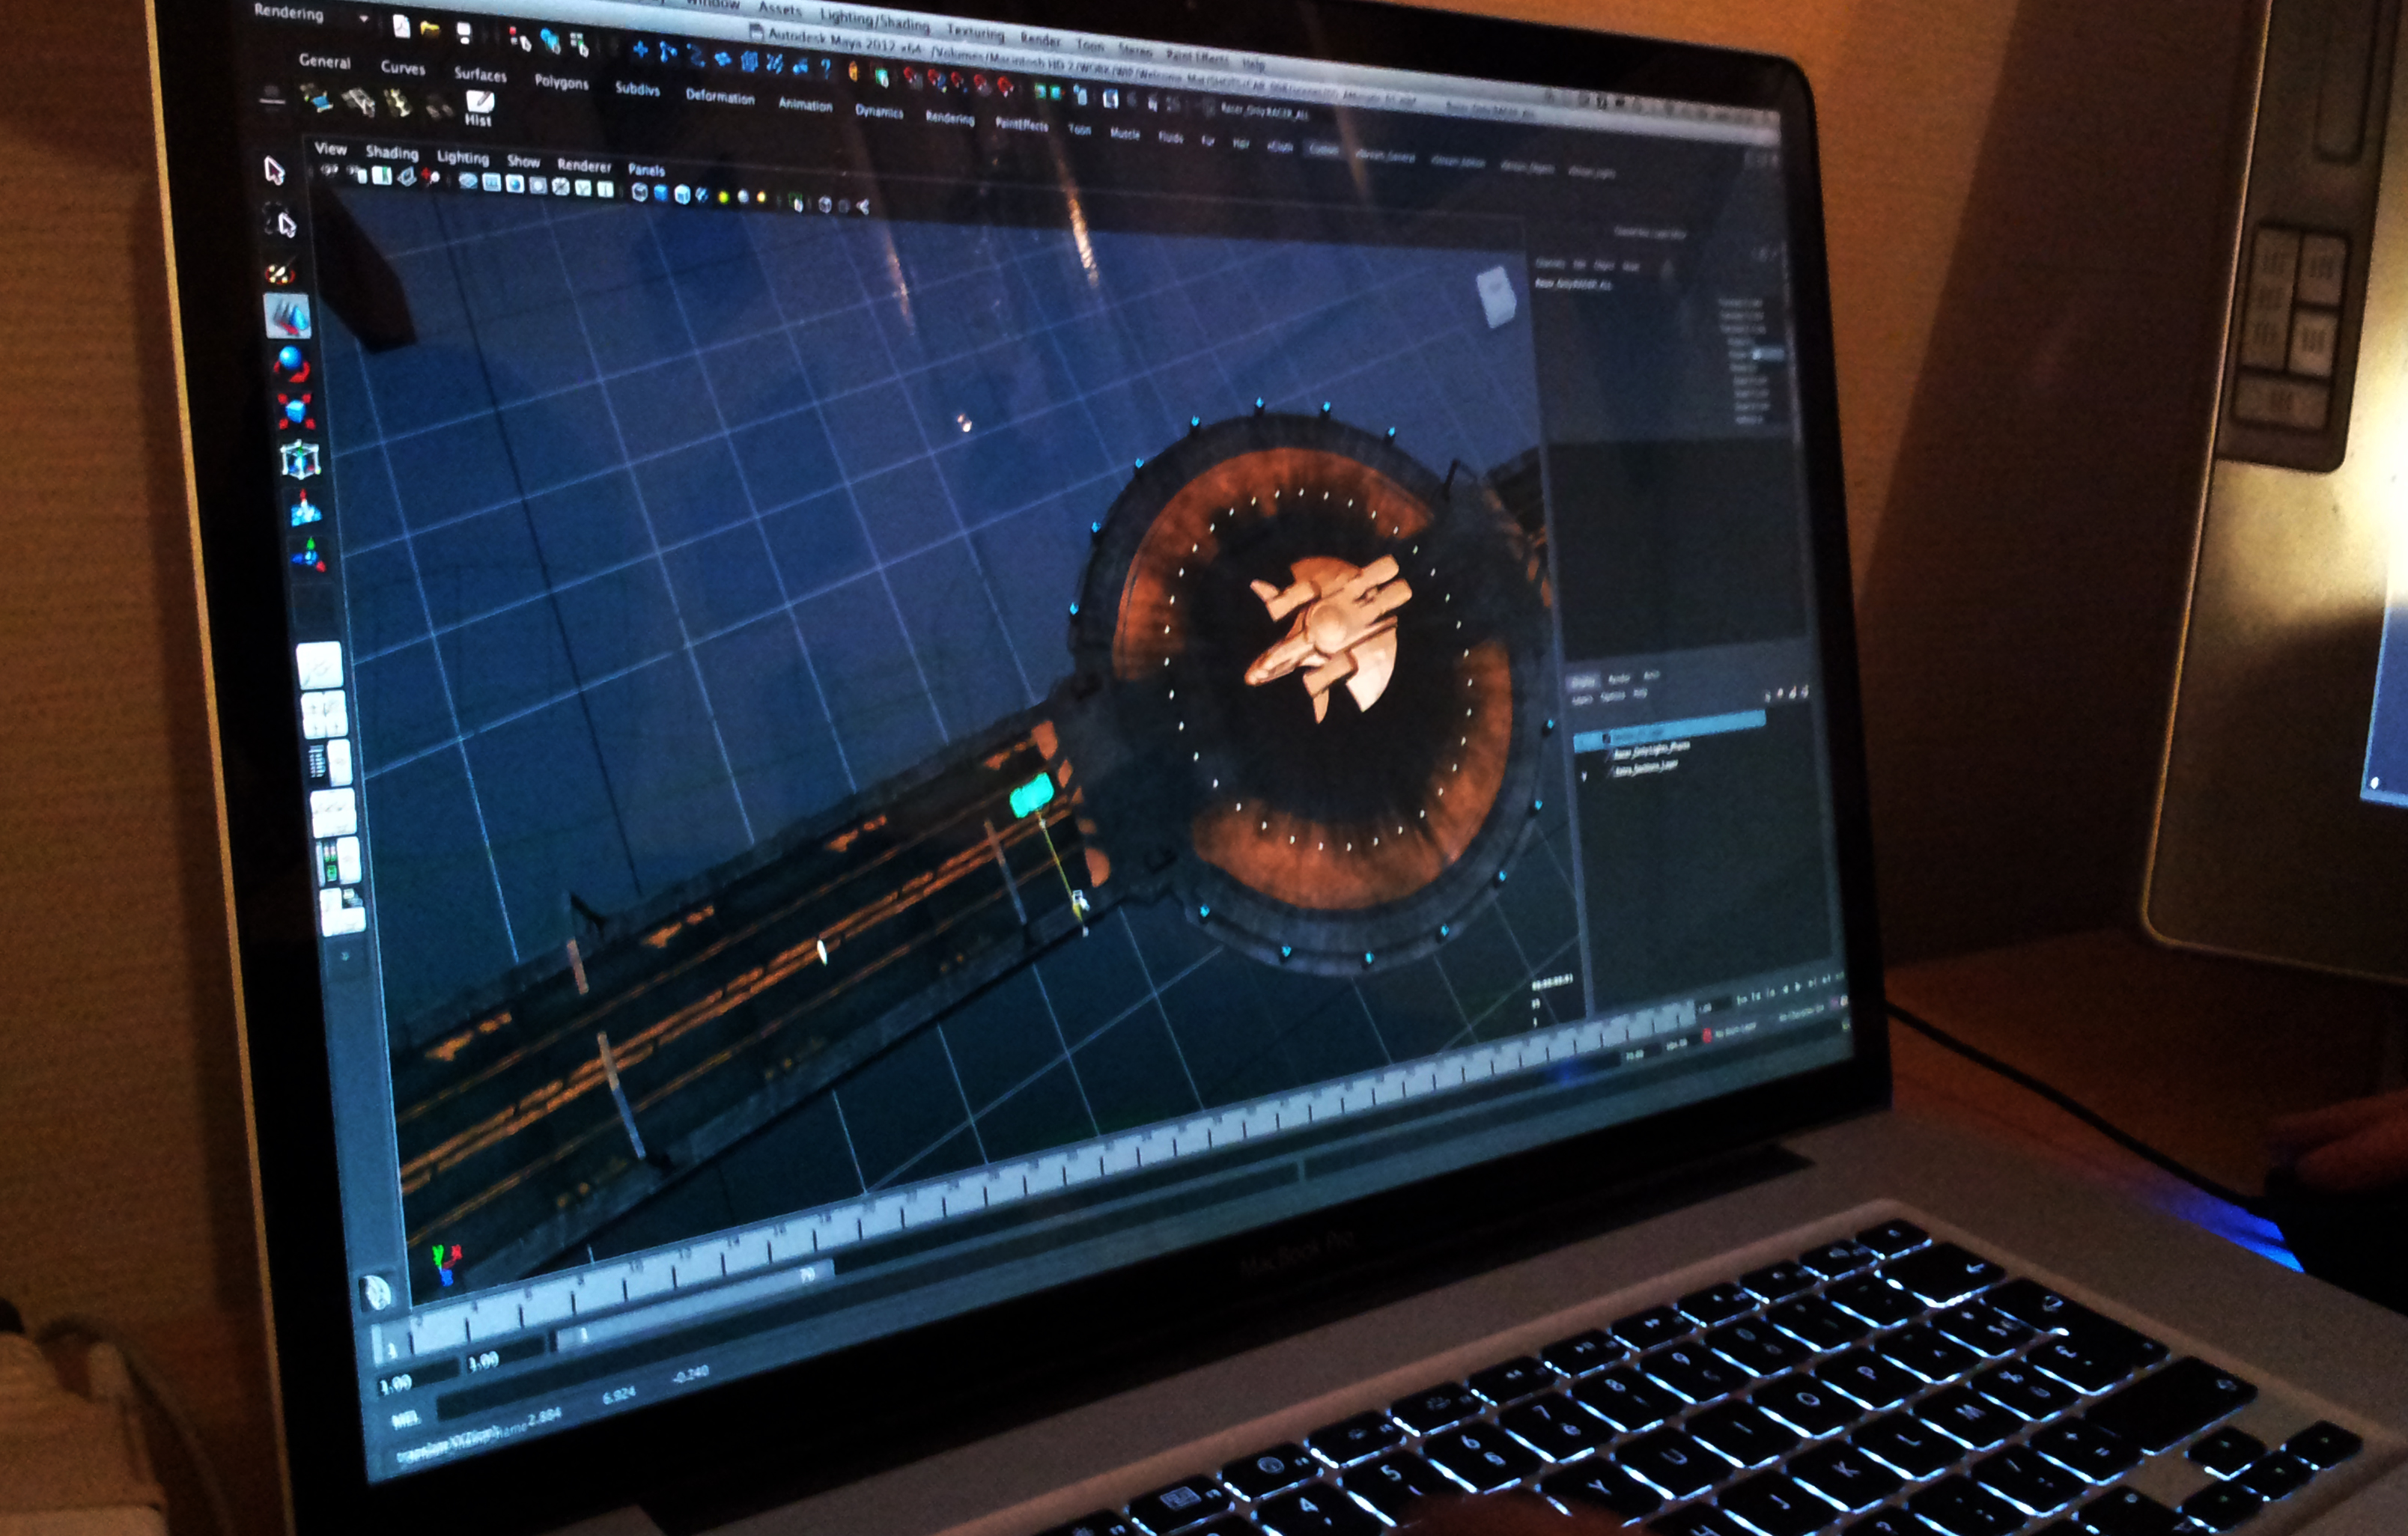This screenshot has height=1536, width=2408.
Task: Activate the Paint Selection tool
Action: 281,271
